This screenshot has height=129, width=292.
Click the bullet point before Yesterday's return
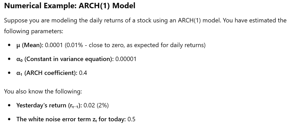tap(9, 106)
